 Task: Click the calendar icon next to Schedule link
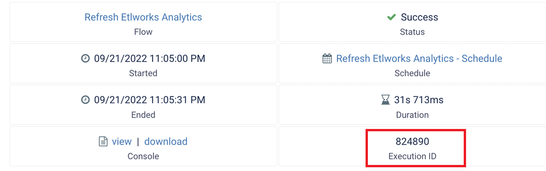click(327, 58)
